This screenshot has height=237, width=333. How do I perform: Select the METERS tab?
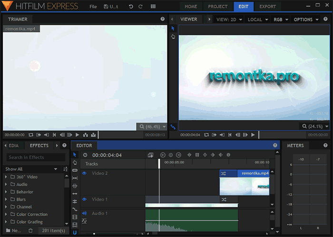click(x=295, y=146)
